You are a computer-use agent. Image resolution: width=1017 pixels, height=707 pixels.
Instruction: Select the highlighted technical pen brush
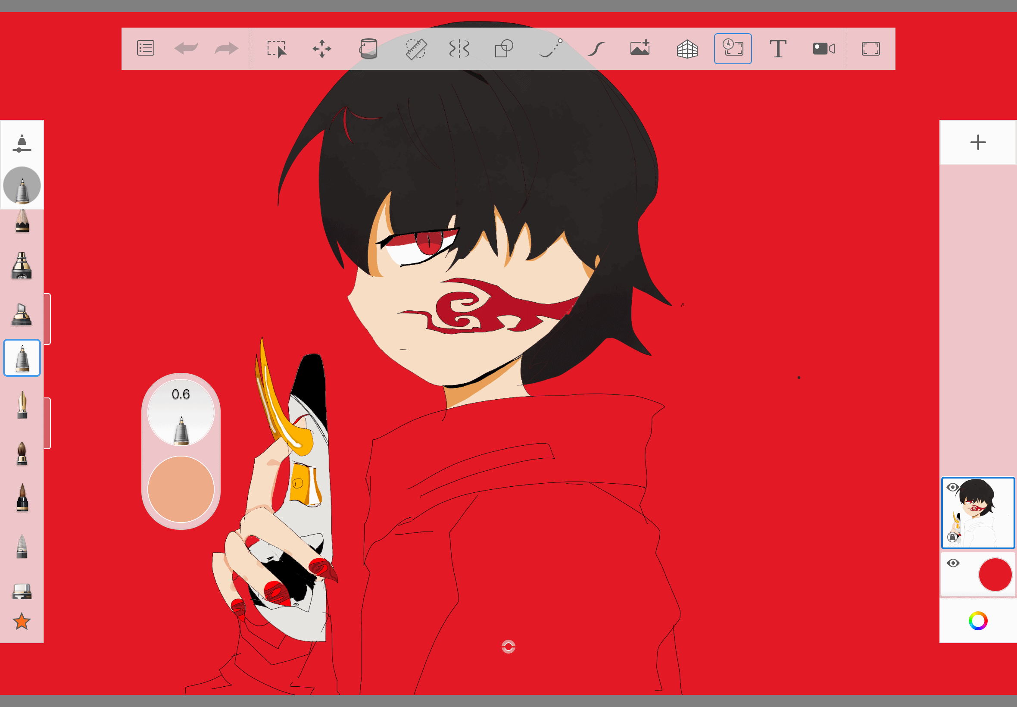pyautogui.click(x=22, y=358)
